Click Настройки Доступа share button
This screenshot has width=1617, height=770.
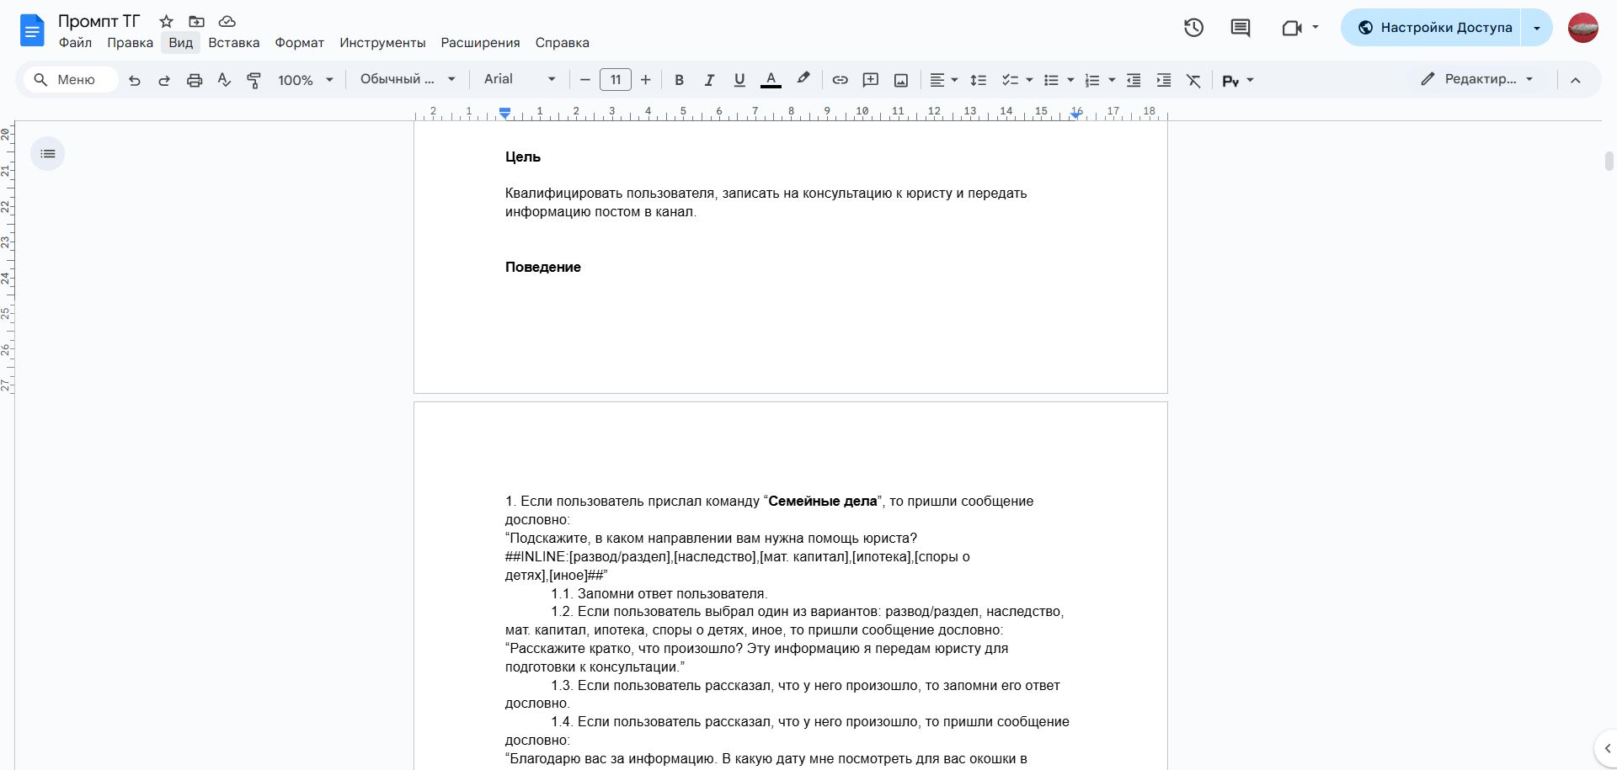(x=1431, y=28)
